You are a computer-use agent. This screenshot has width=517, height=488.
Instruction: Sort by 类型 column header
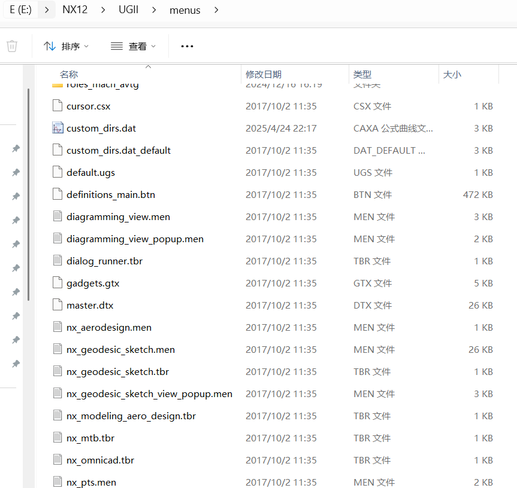362,74
